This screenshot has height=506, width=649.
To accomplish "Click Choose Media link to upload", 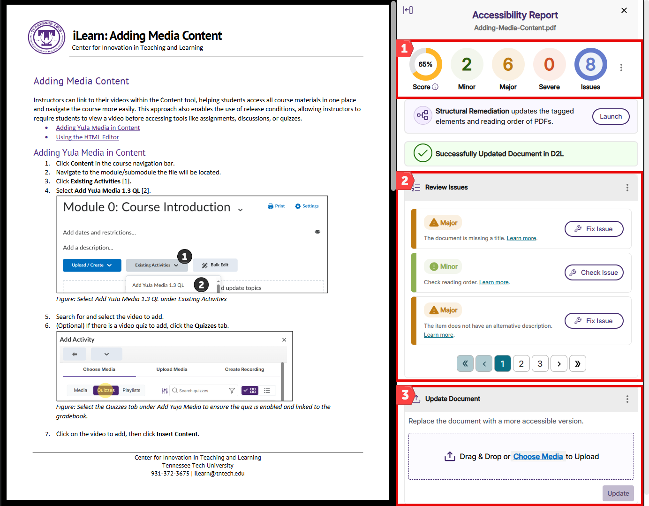I will point(537,456).
